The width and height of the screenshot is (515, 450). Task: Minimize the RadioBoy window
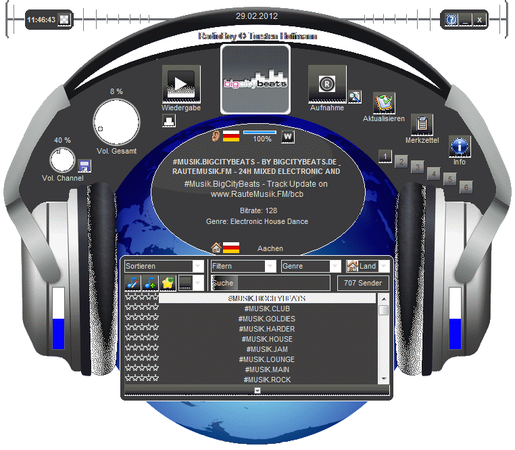tap(466, 20)
